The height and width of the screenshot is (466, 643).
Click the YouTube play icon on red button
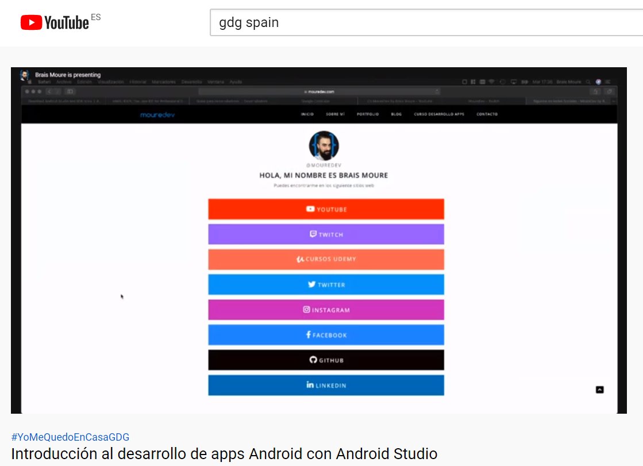coord(310,209)
